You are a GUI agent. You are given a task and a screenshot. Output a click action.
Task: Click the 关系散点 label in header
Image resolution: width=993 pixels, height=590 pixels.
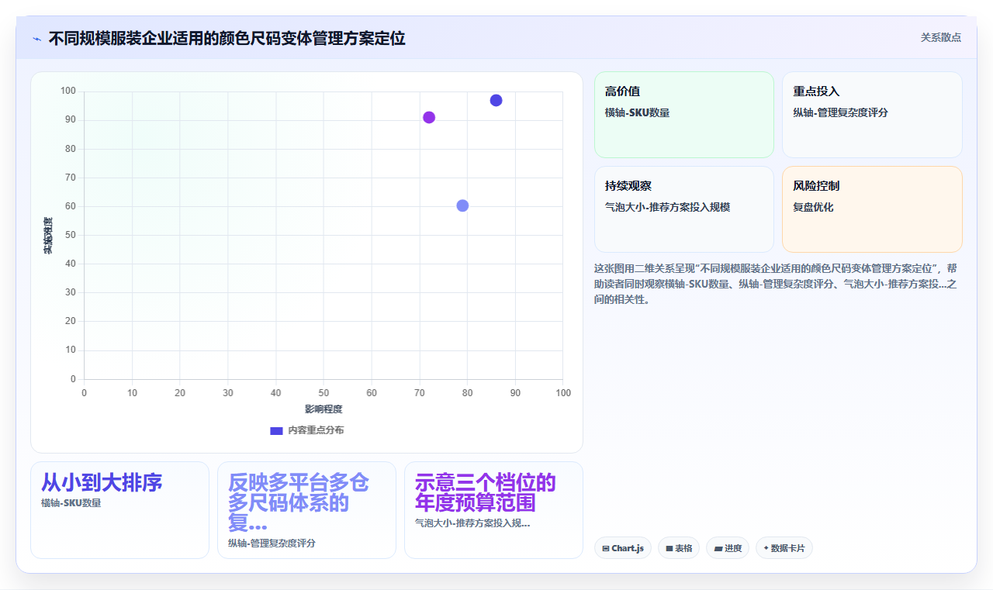click(x=941, y=37)
